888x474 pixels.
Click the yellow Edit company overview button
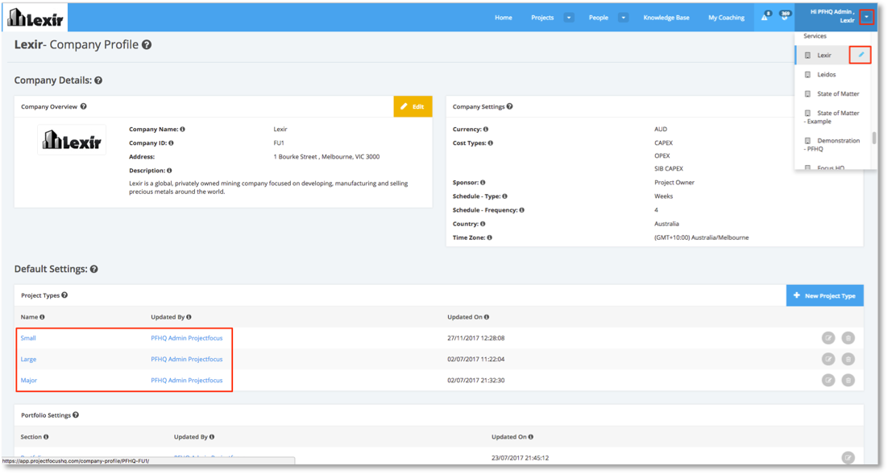pyautogui.click(x=413, y=106)
